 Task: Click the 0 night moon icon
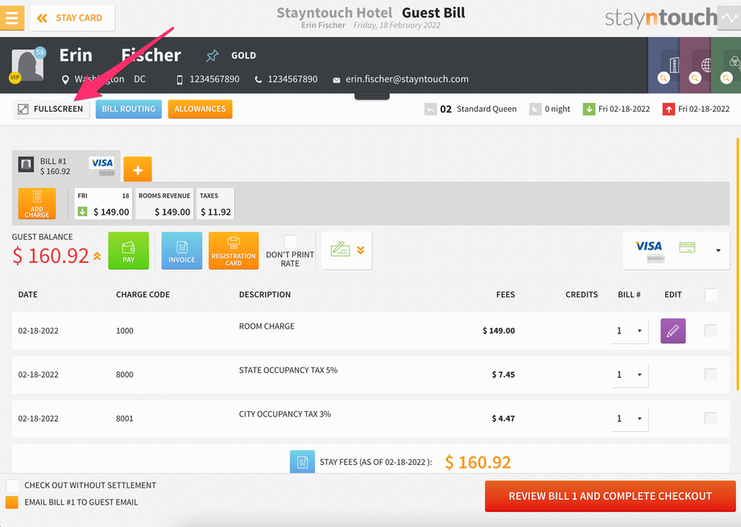click(x=535, y=109)
